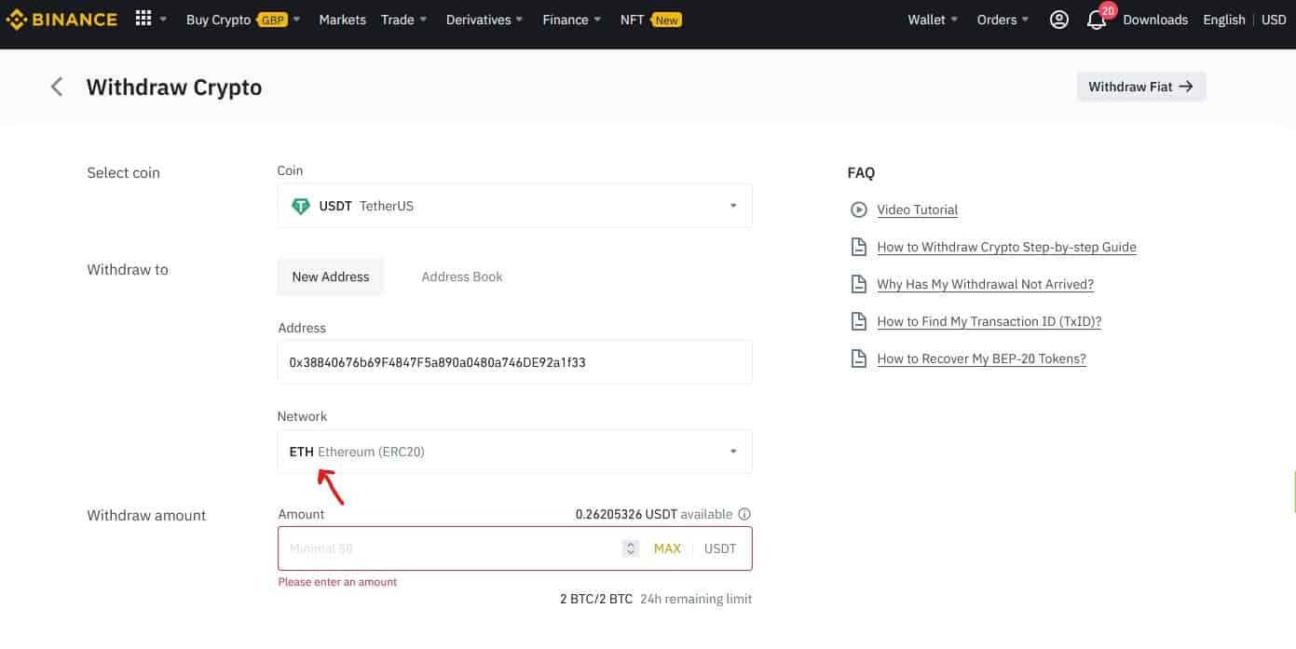Viewport: 1296px width, 649px height.
Task: Switch to the Address Book tab
Action: tap(462, 277)
